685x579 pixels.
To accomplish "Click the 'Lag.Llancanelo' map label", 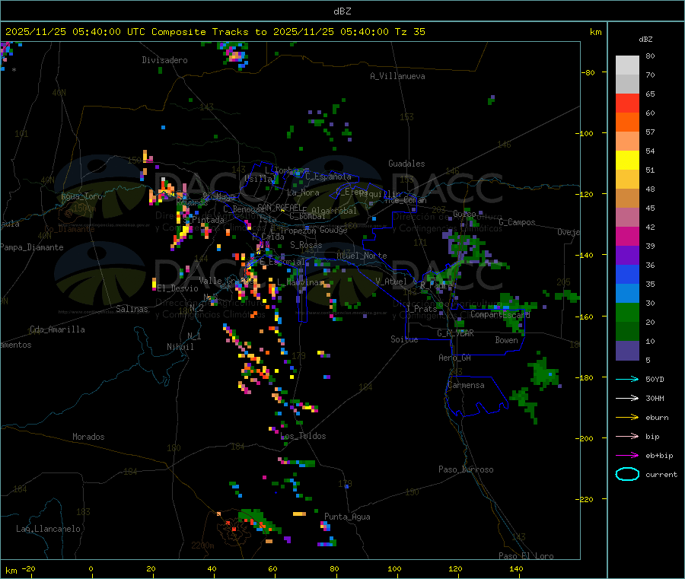I will tap(49, 529).
